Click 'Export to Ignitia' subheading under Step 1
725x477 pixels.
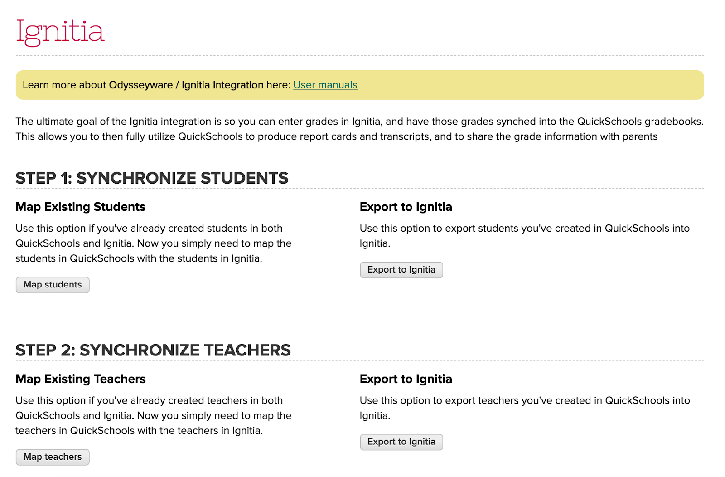(406, 207)
